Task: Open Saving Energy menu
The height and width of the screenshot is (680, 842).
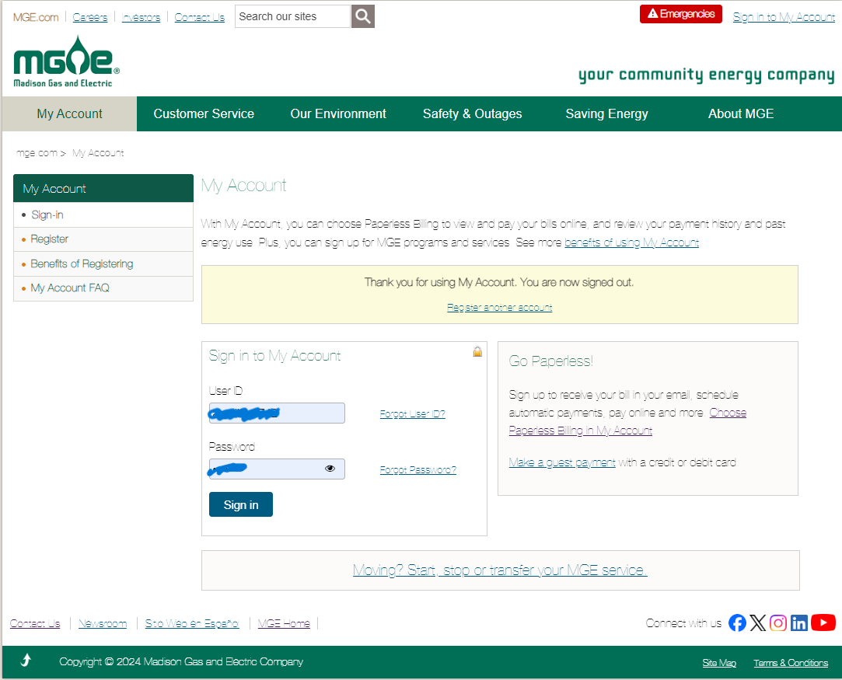Action: [606, 113]
